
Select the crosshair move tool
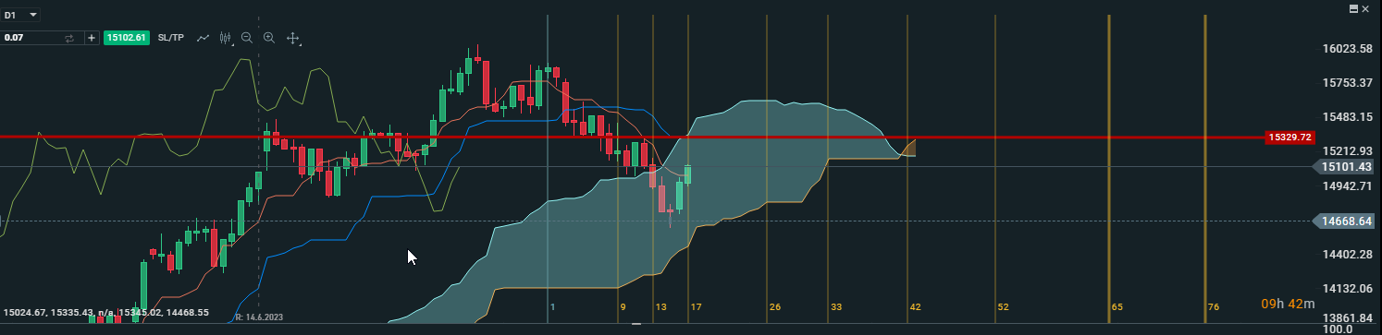tap(293, 38)
